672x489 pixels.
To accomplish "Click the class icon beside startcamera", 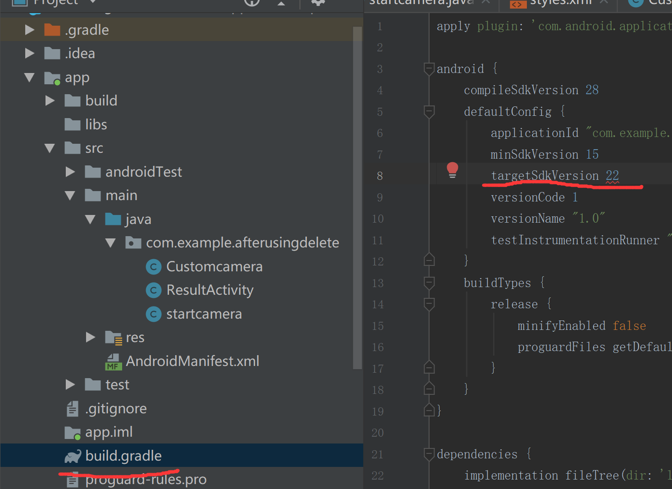I will [x=154, y=314].
